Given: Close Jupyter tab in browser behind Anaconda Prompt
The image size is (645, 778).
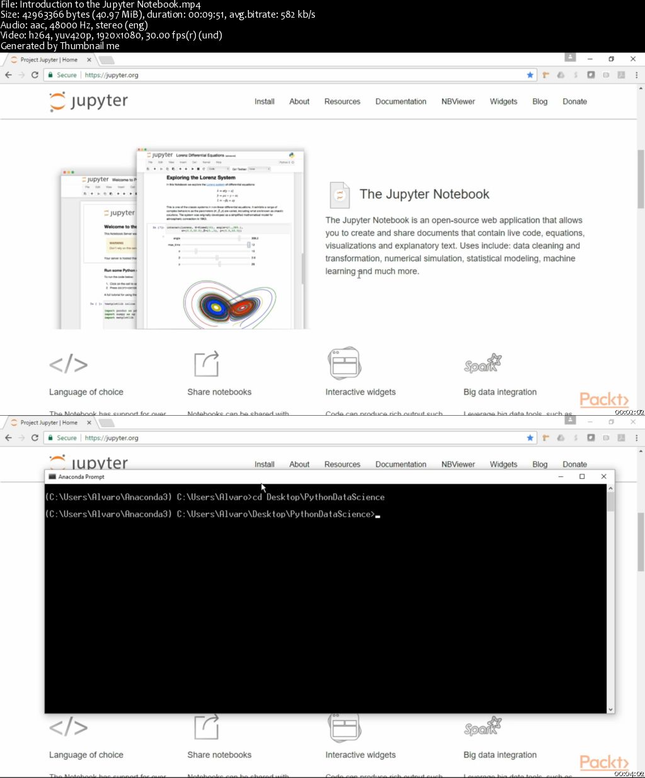Looking at the screenshot, I should [x=89, y=423].
